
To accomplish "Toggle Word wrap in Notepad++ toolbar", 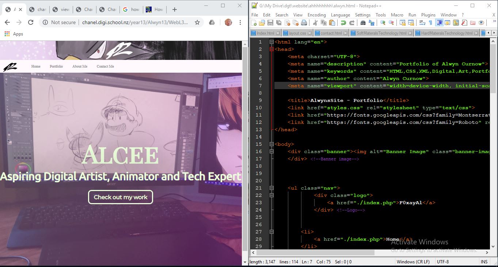I will [422, 23].
